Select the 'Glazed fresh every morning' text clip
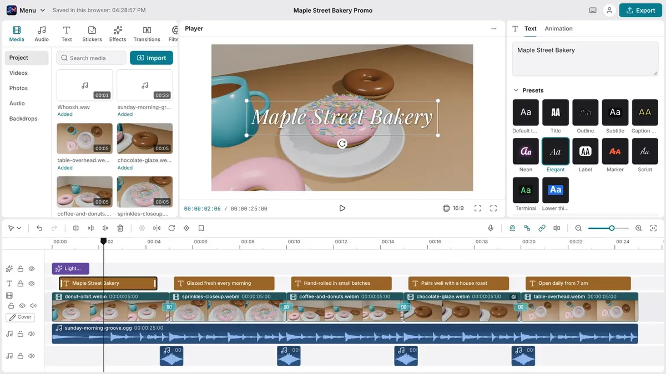 (224, 283)
